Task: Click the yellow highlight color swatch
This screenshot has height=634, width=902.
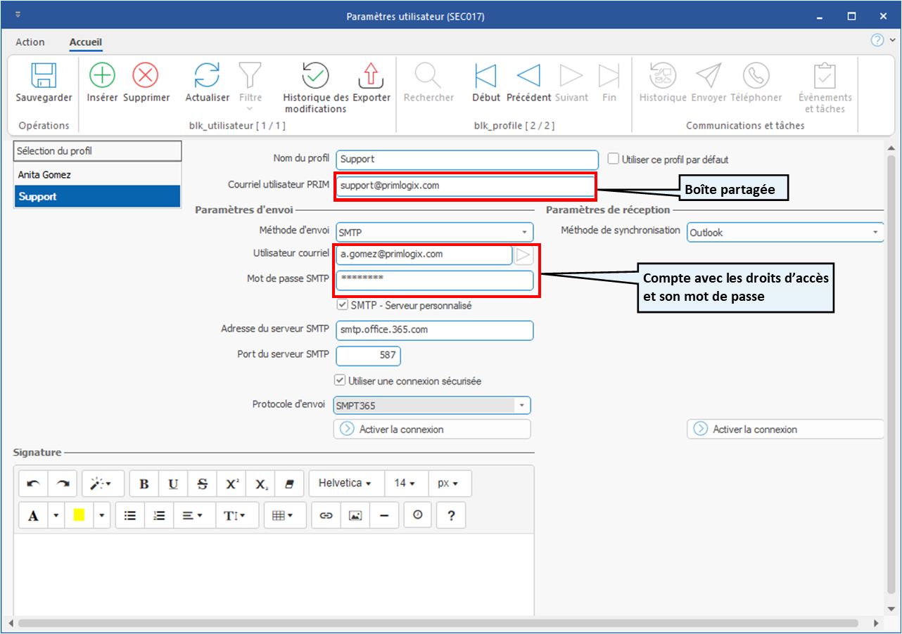Action: (79, 515)
